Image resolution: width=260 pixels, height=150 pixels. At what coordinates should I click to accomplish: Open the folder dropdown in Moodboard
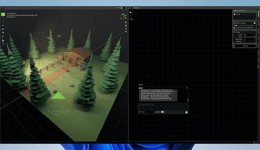coord(131,12)
